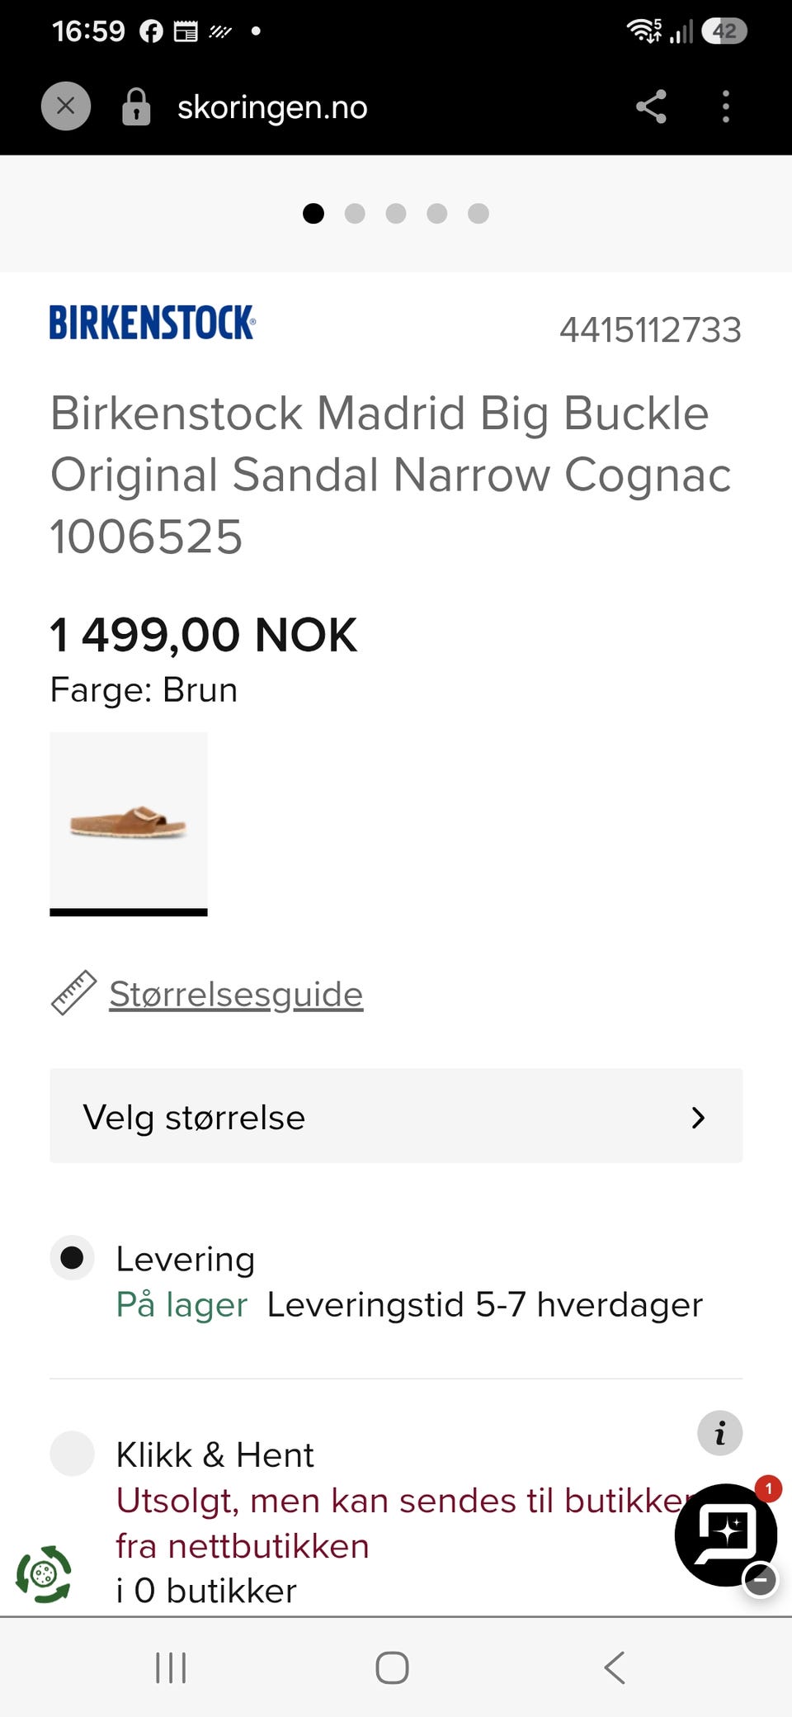Go to second product image dot
The image size is (792, 1717).
(355, 214)
